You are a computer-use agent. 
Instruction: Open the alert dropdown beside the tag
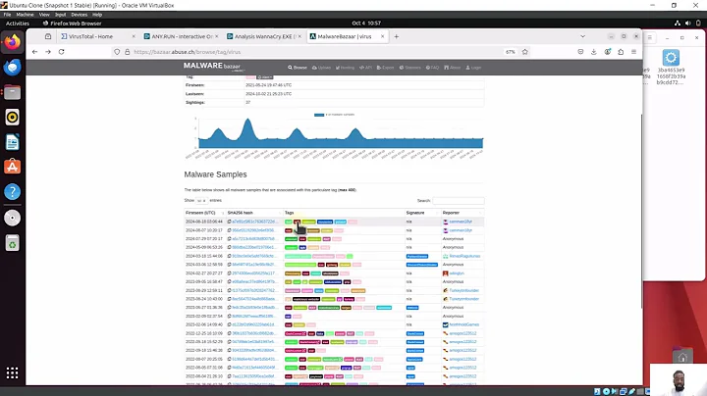[x=265, y=77]
